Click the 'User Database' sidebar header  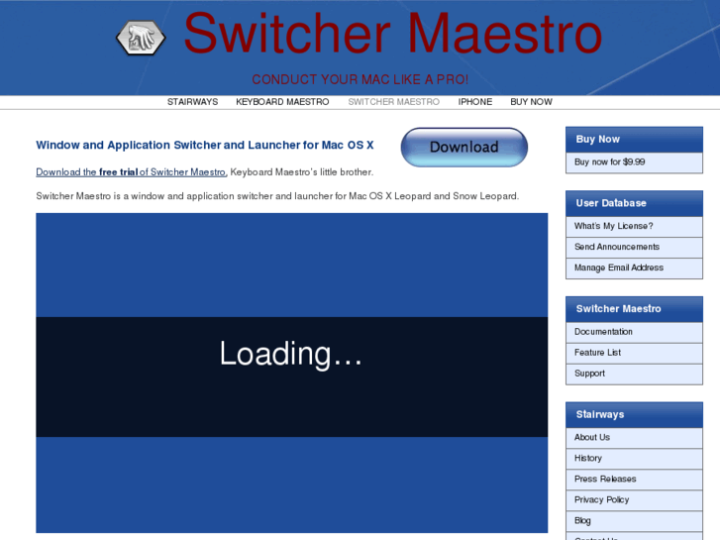[x=634, y=203]
